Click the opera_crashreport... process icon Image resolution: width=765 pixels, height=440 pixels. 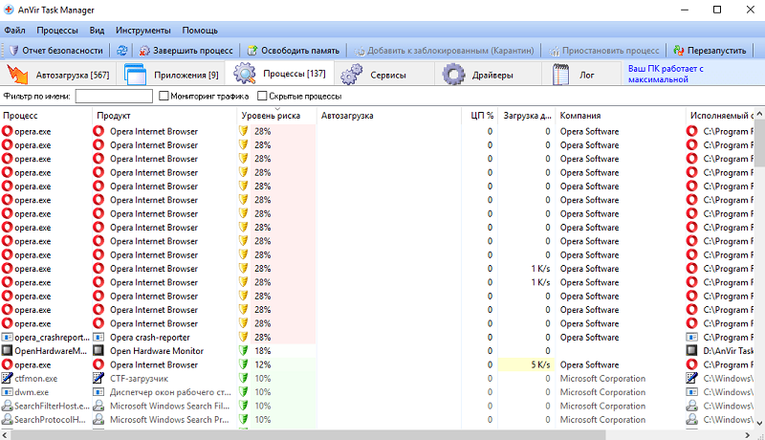(7, 337)
